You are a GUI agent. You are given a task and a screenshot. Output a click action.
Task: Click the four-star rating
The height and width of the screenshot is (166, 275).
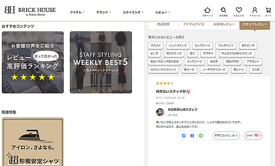pos(165,83)
